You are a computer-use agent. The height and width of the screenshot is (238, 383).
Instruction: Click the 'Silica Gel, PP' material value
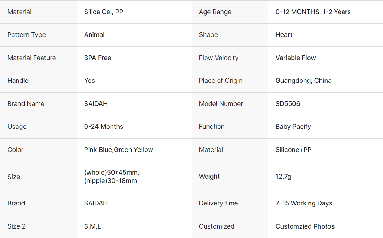[104, 12]
